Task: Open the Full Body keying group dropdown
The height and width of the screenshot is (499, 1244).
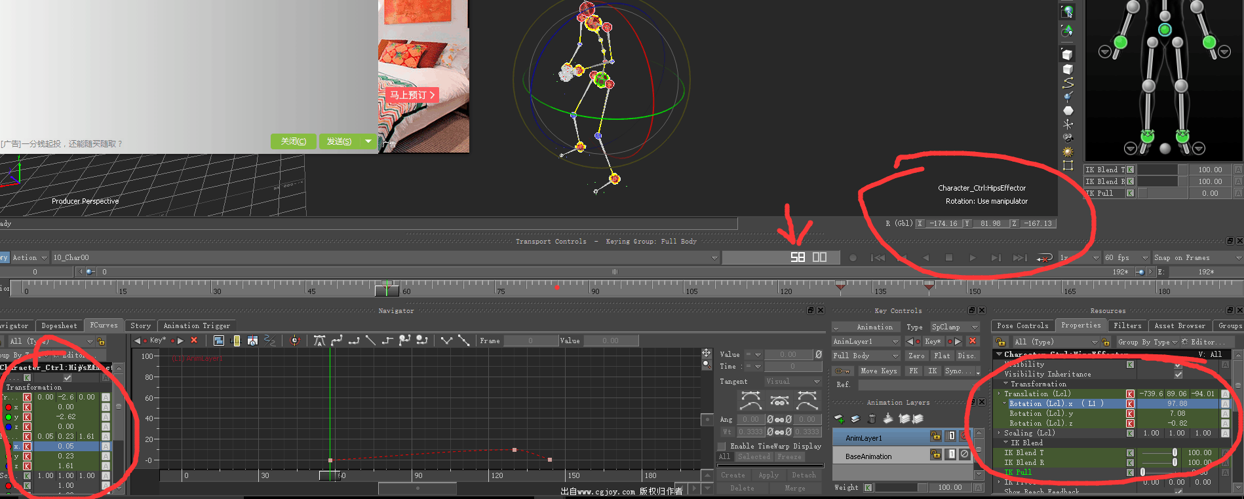Action: click(866, 356)
